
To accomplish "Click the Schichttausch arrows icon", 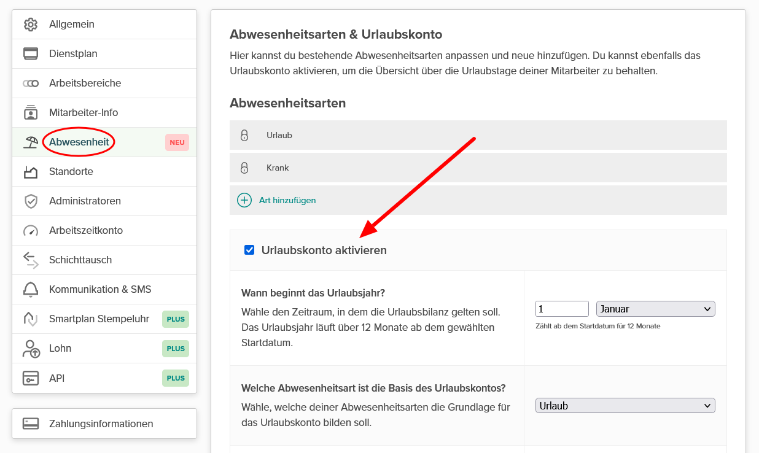I will 31,260.
